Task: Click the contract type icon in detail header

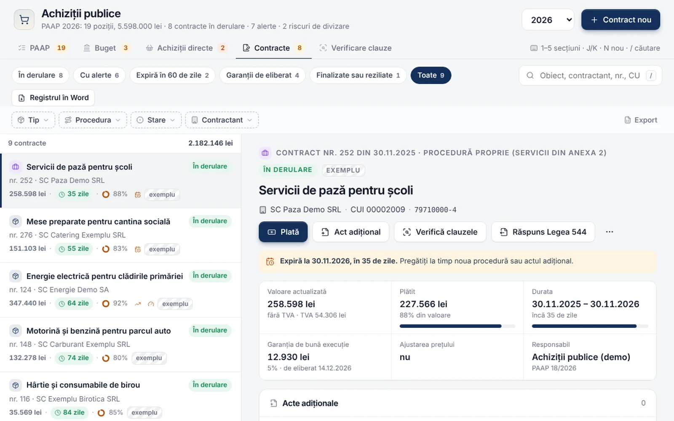Action: 265,153
